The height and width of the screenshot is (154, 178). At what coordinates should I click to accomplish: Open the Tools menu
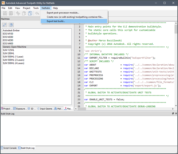(x=36, y=8)
